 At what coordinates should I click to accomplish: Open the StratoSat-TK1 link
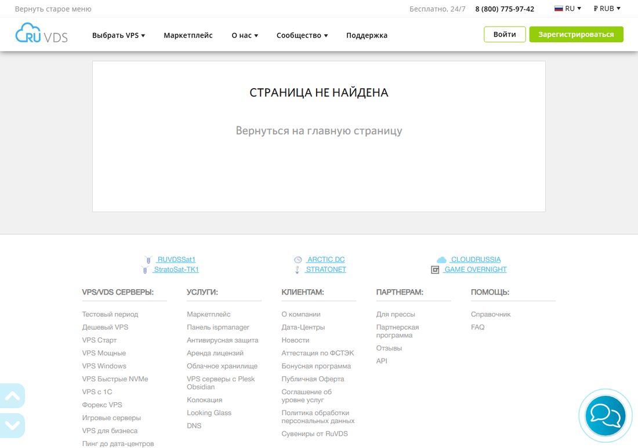click(x=176, y=269)
